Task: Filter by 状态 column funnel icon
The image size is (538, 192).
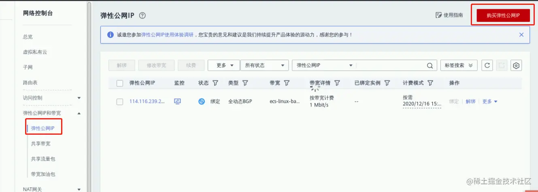Action: (215, 83)
